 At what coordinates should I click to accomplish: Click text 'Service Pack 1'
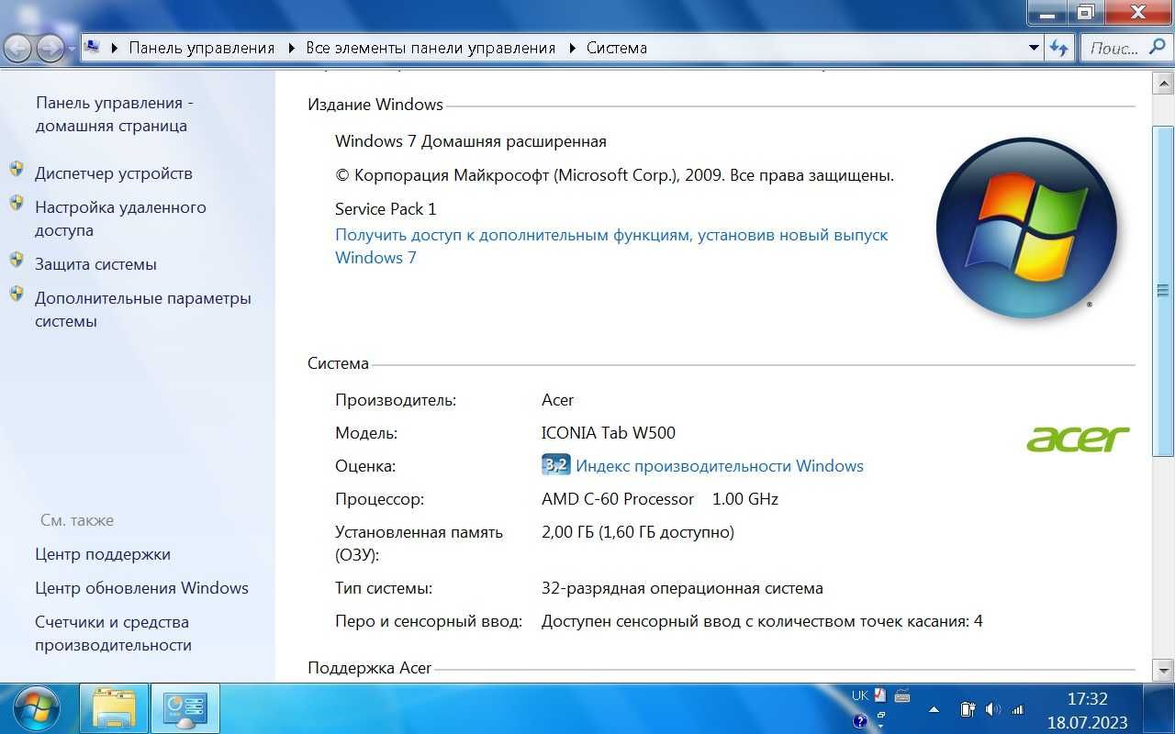[386, 208]
